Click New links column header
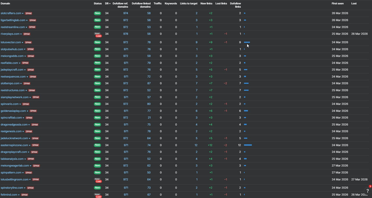 tap(206, 3)
